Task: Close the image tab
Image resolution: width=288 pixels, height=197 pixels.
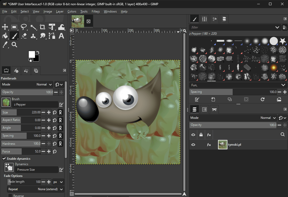Action: click(89, 21)
